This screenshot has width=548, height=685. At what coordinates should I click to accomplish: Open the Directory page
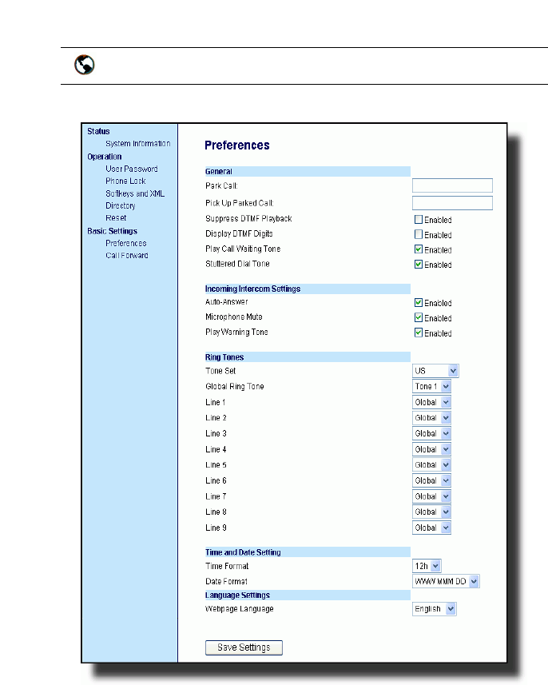[x=121, y=205]
